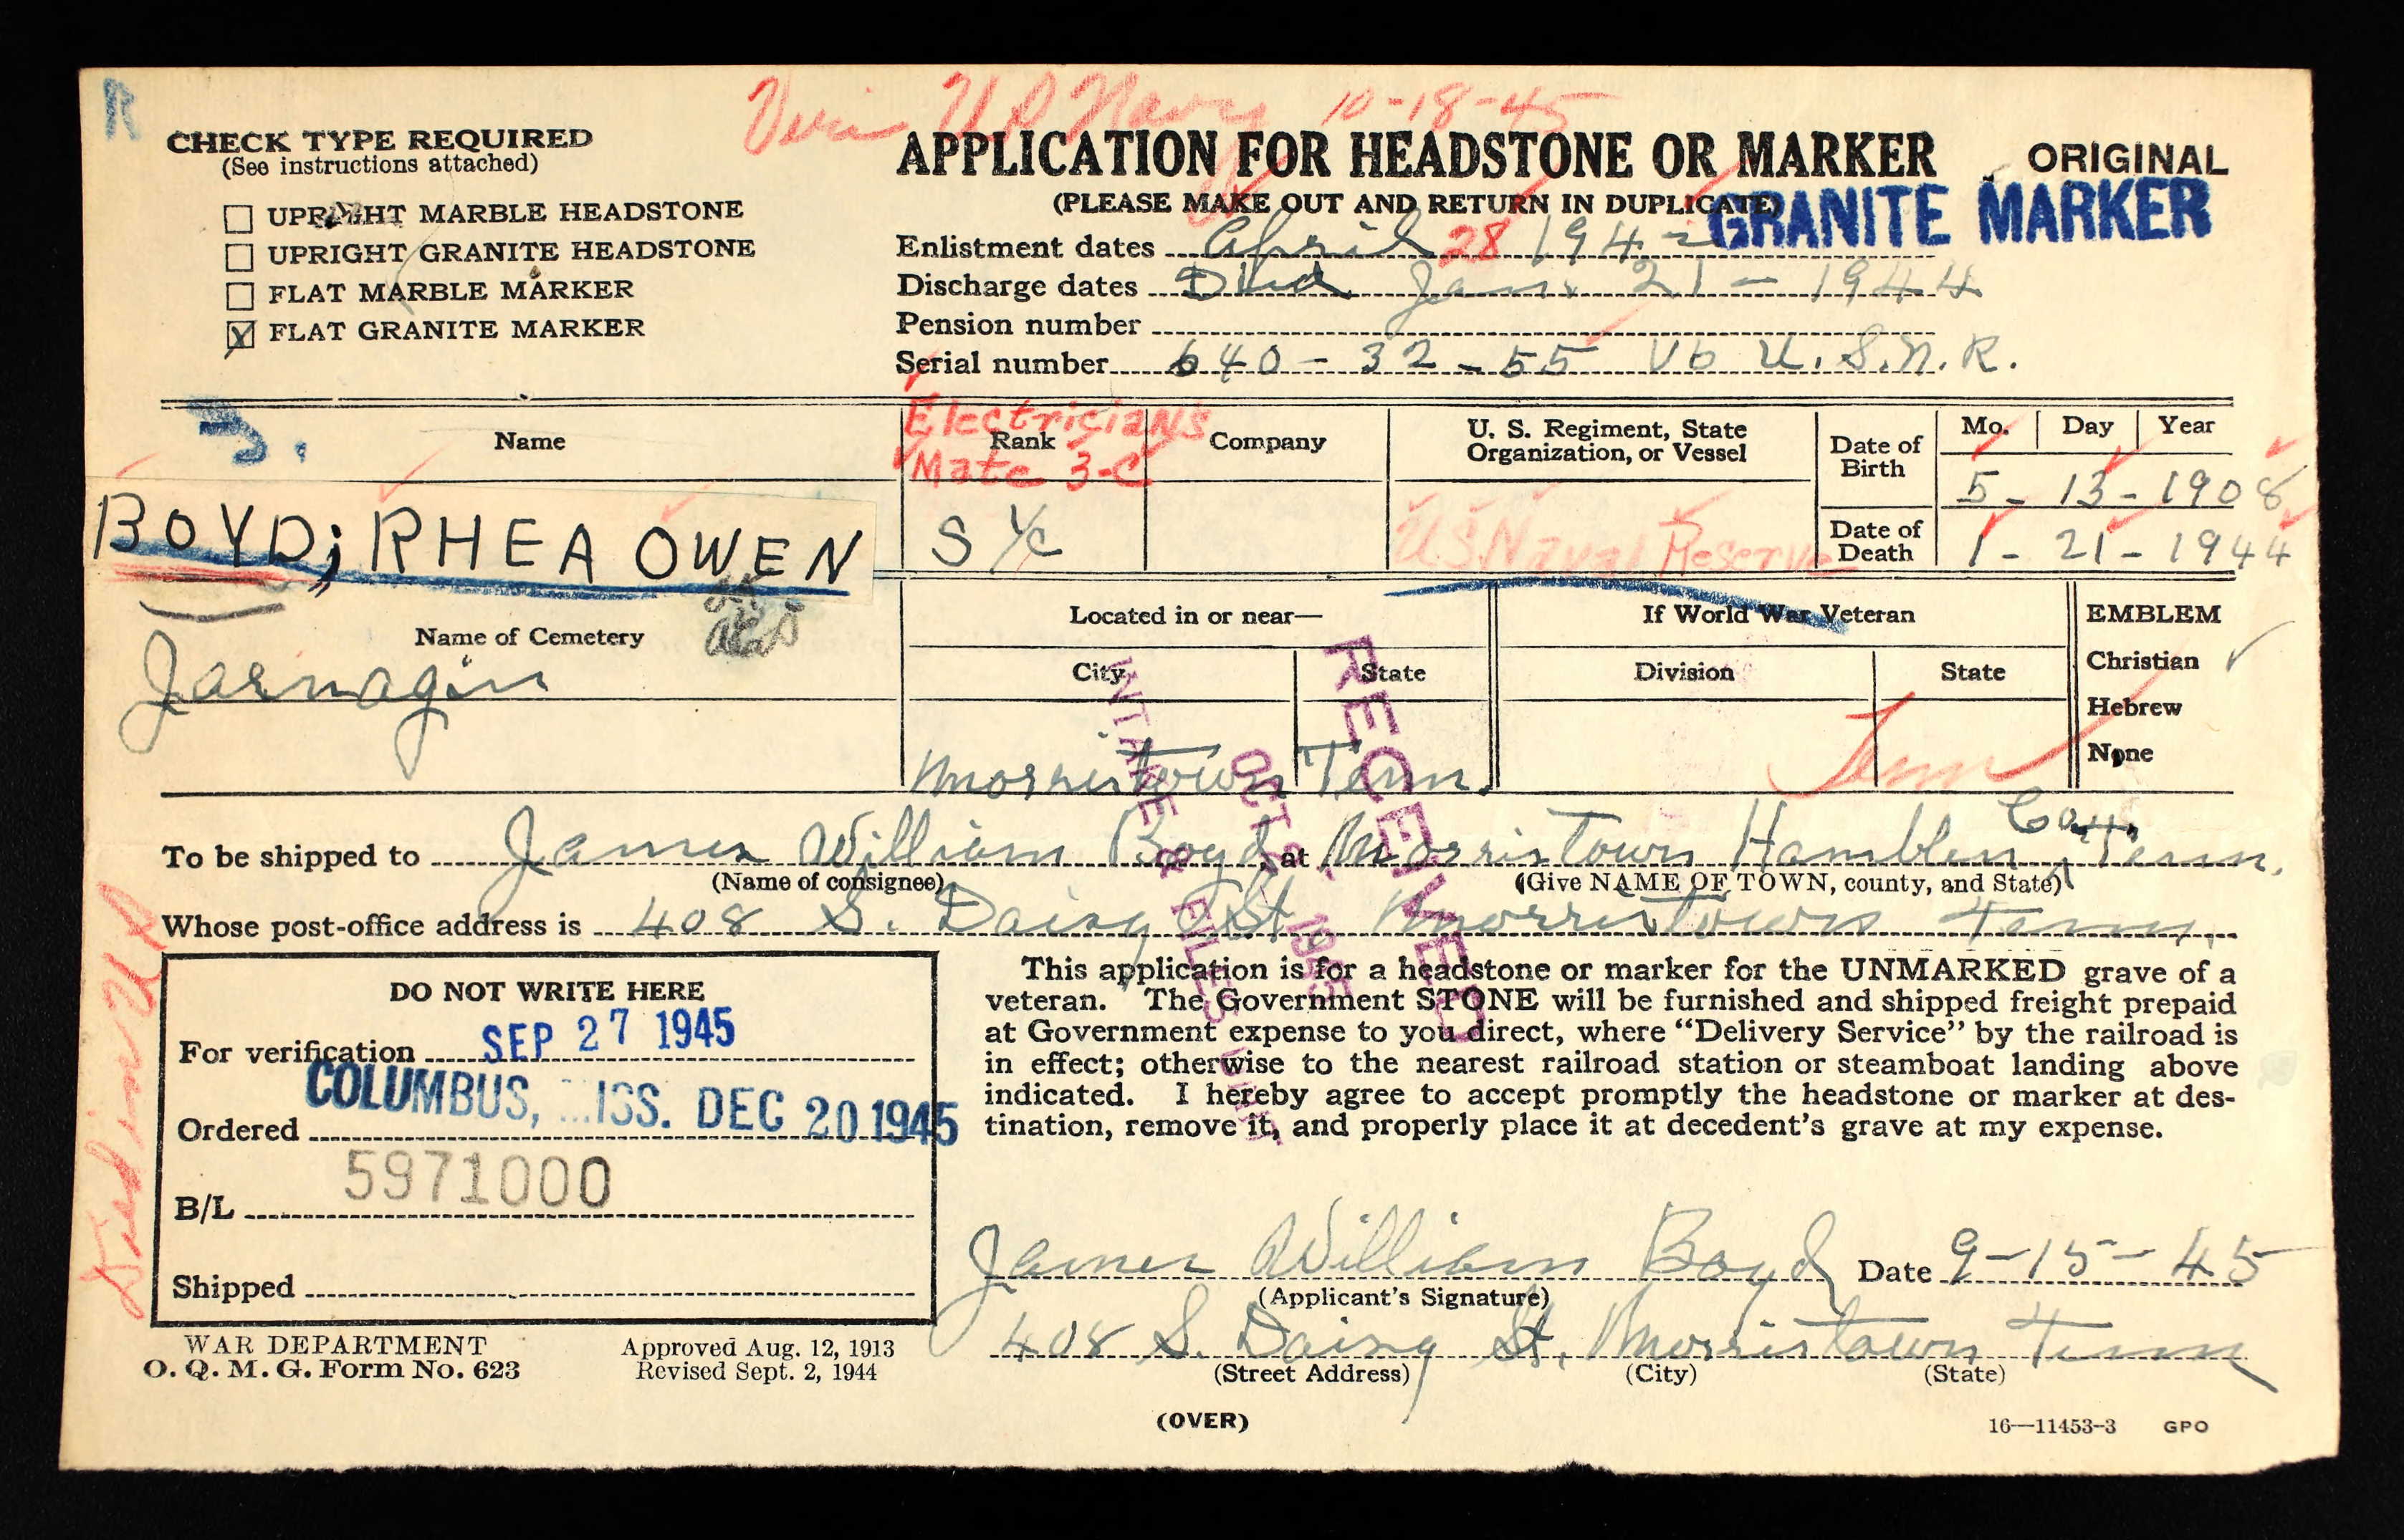This screenshot has height=1540, width=2404.
Task: Click the SEP 27 1945 verification stamp
Action: click(x=608, y=1034)
